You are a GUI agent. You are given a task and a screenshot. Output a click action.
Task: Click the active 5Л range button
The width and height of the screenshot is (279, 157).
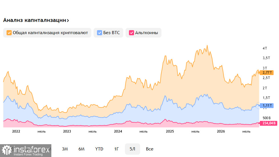point(132,149)
